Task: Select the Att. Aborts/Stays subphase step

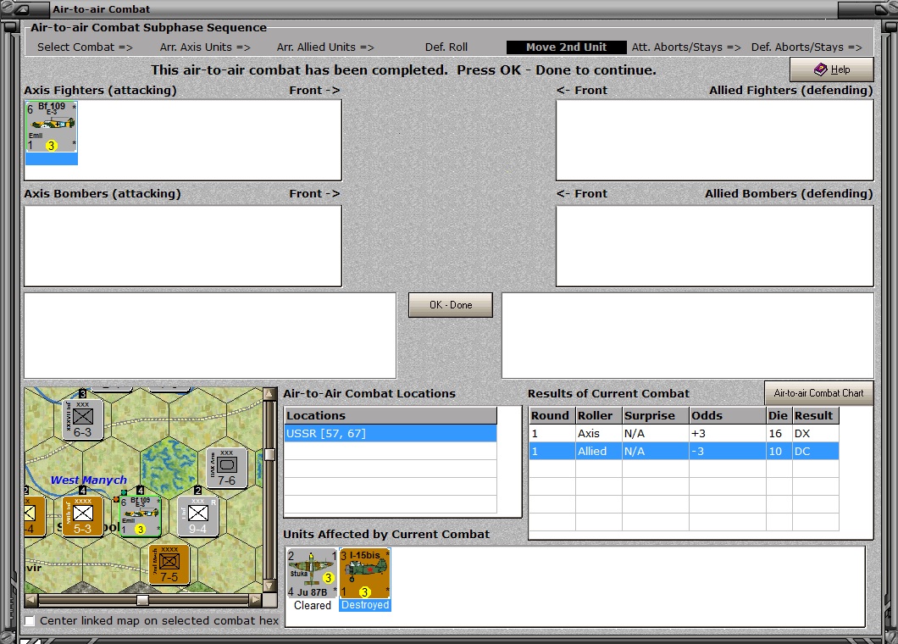Action: point(686,47)
